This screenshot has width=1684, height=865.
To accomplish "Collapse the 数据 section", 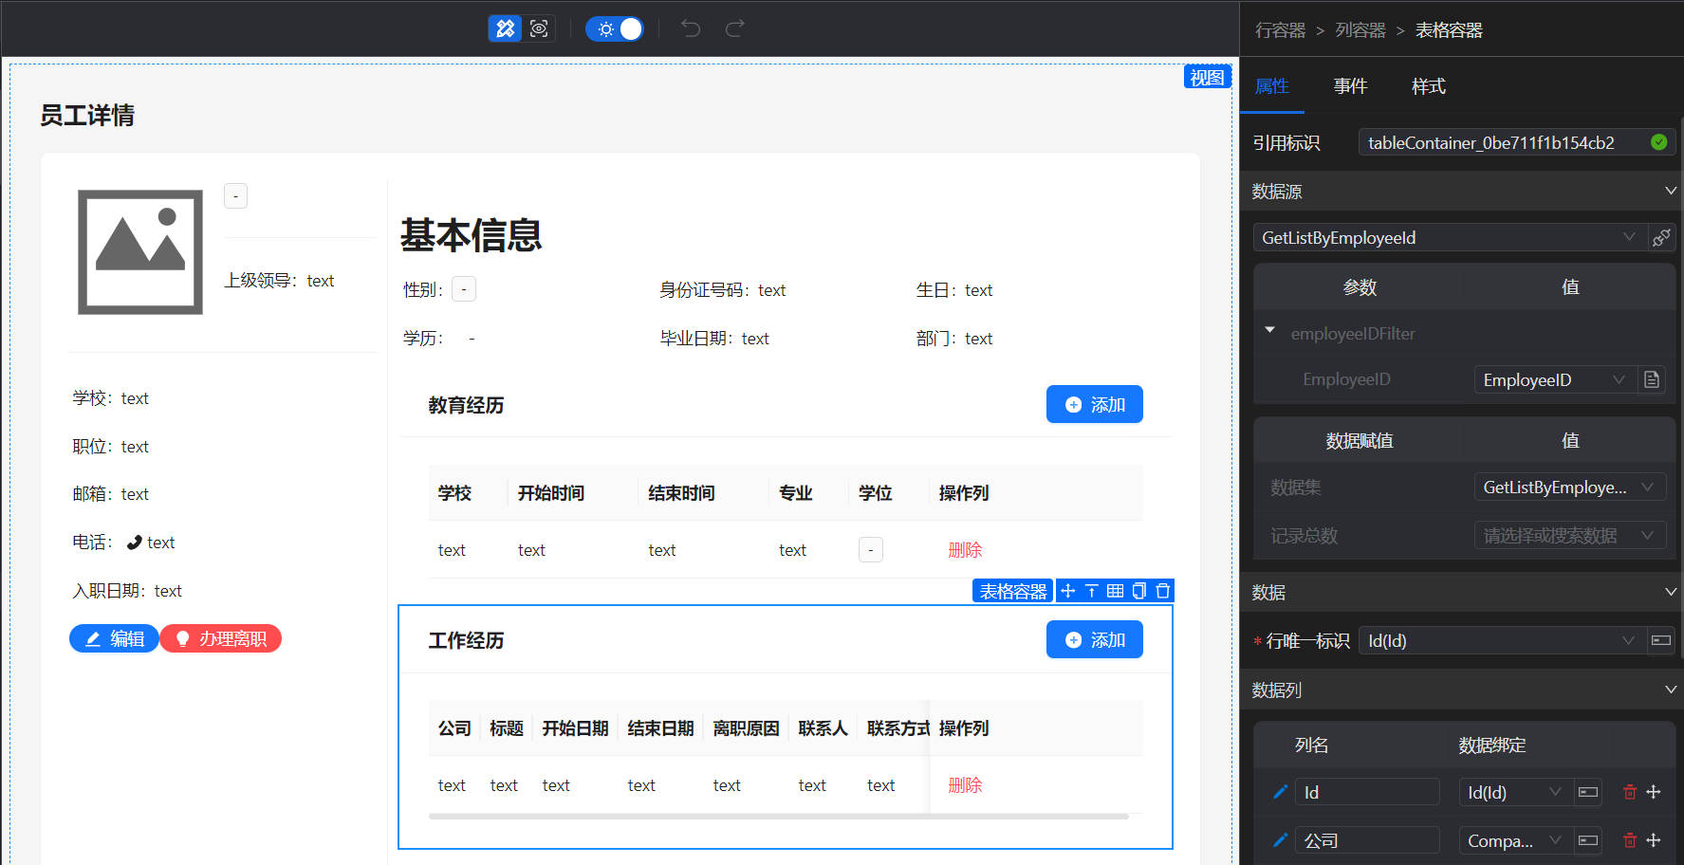I will coord(1671,593).
